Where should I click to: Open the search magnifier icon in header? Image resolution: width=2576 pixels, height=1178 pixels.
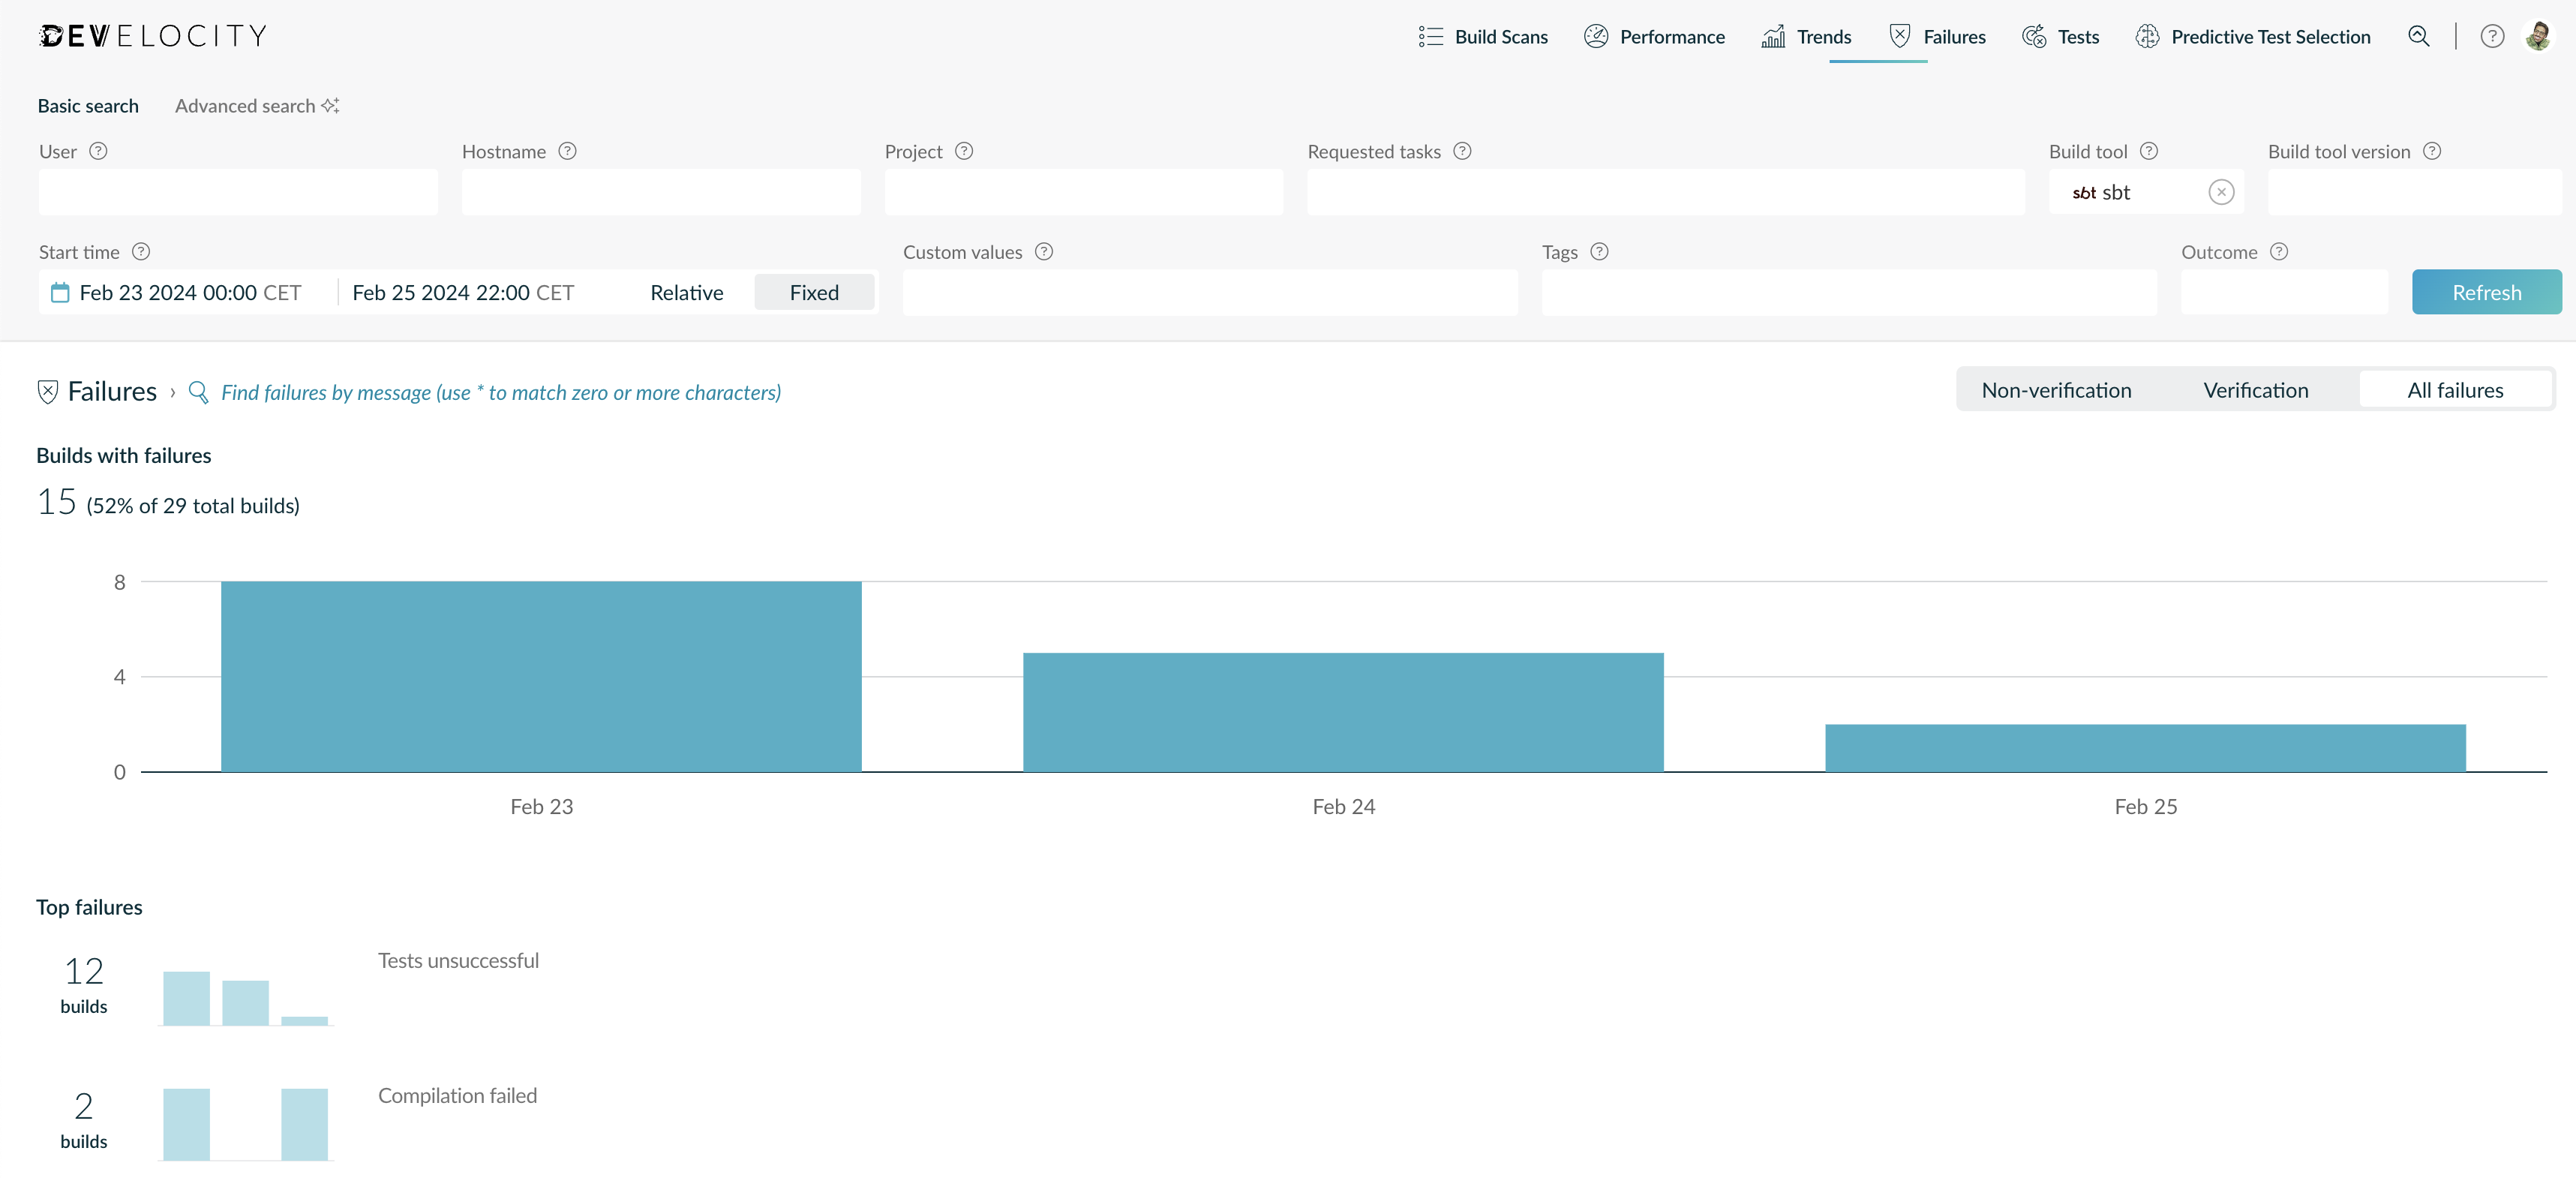coord(2418,37)
